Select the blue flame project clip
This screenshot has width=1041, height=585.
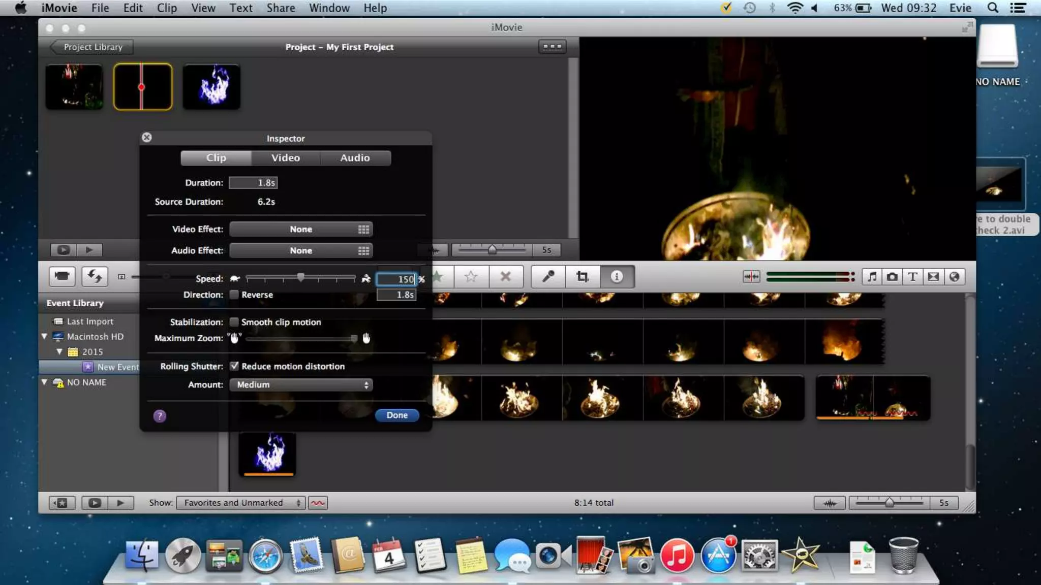pos(211,87)
